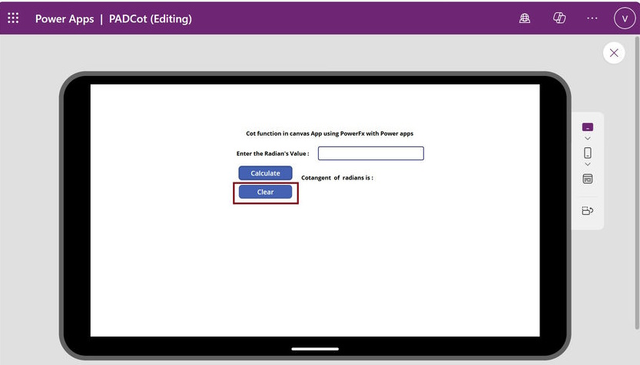
Task: Click the Cot function heading text
Action: [x=330, y=133]
